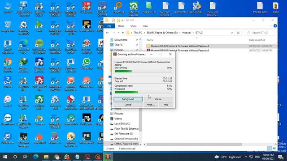Switch to the View ribbon tab

click(x=145, y=26)
